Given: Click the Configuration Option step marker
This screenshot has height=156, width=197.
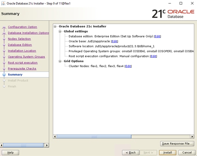Looking at the screenshot, I should [x=4, y=27].
